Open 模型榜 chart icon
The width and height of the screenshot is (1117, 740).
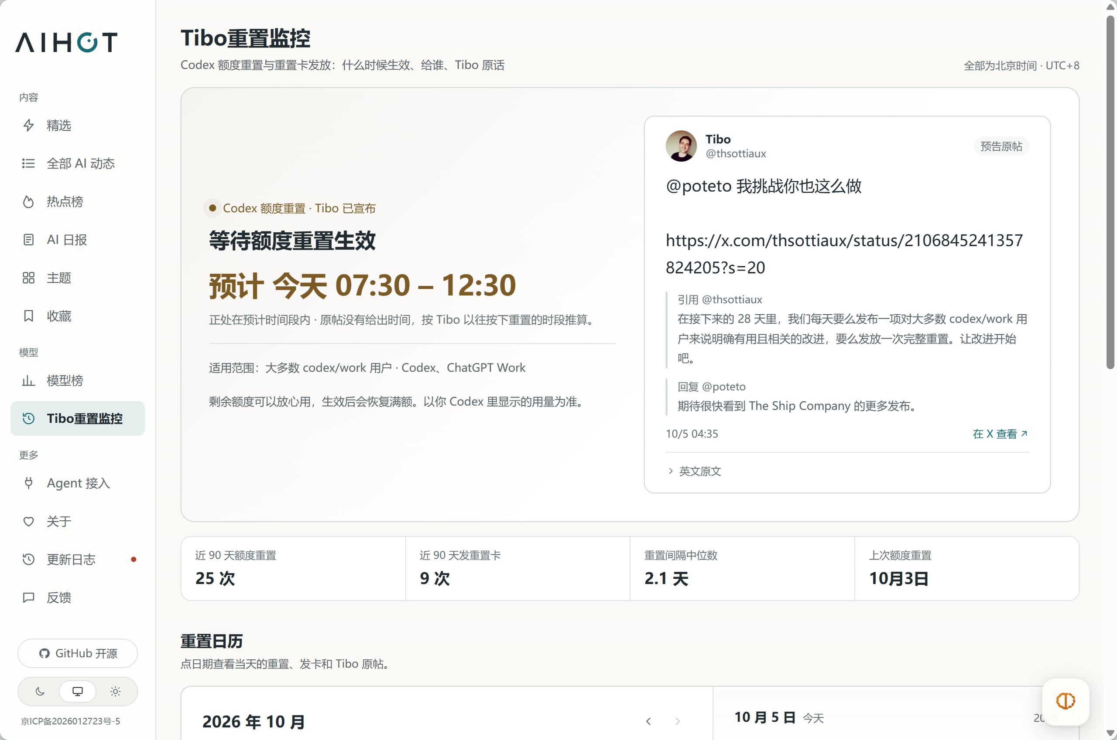28,380
